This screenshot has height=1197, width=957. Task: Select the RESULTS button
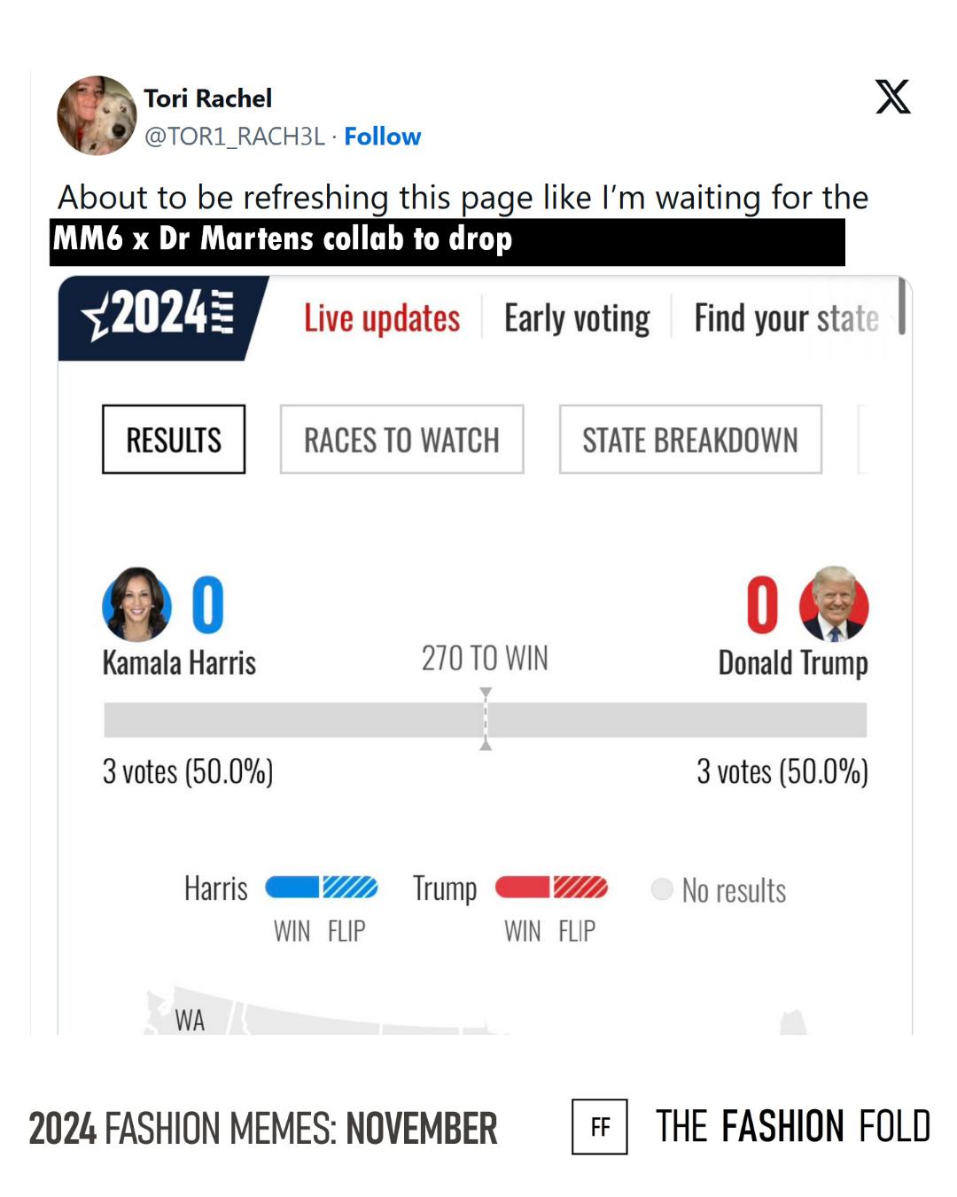(x=174, y=440)
